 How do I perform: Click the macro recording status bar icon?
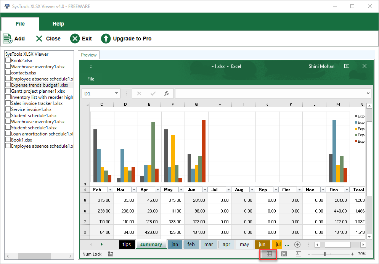click(111, 254)
